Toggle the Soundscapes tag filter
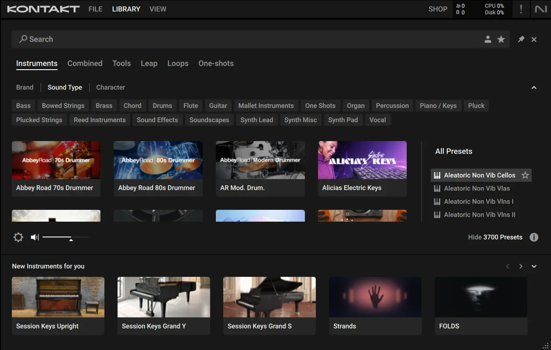The width and height of the screenshot is (551, 350). 209,120
